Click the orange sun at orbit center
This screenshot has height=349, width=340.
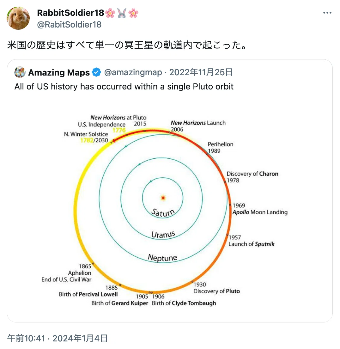point(163,198)
